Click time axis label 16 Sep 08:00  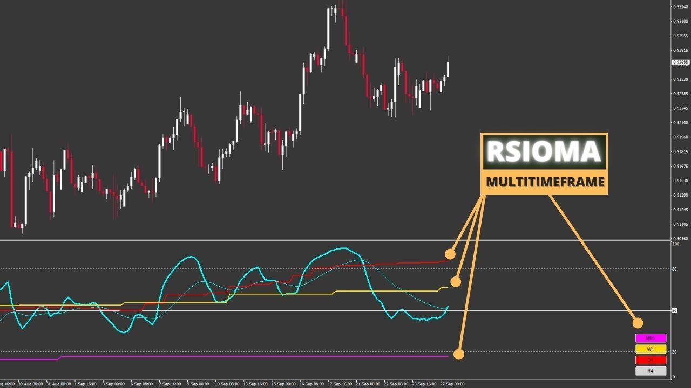(311, 384)
